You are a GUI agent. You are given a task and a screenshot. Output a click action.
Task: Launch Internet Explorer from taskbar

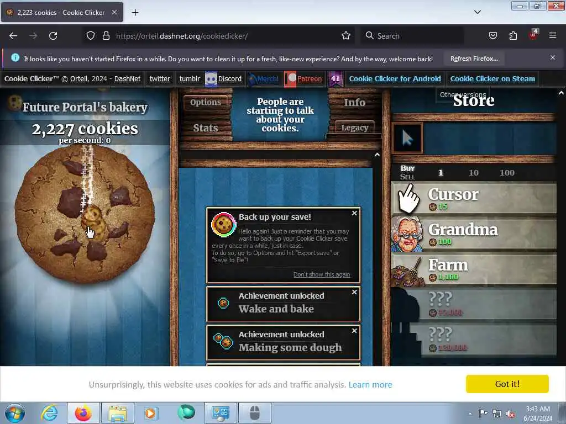point(49,413)
